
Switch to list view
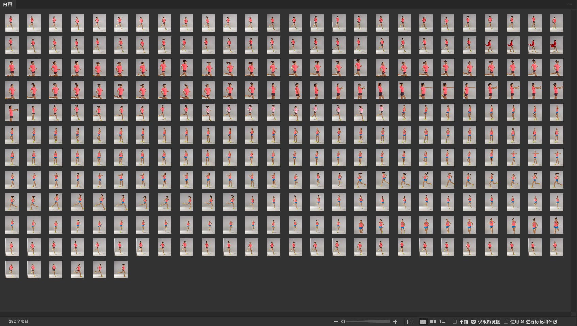click(443, 322)
